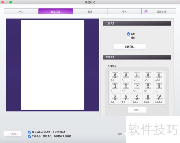
Task: Click the blank score page preview
Action: (x=53, y=65)
